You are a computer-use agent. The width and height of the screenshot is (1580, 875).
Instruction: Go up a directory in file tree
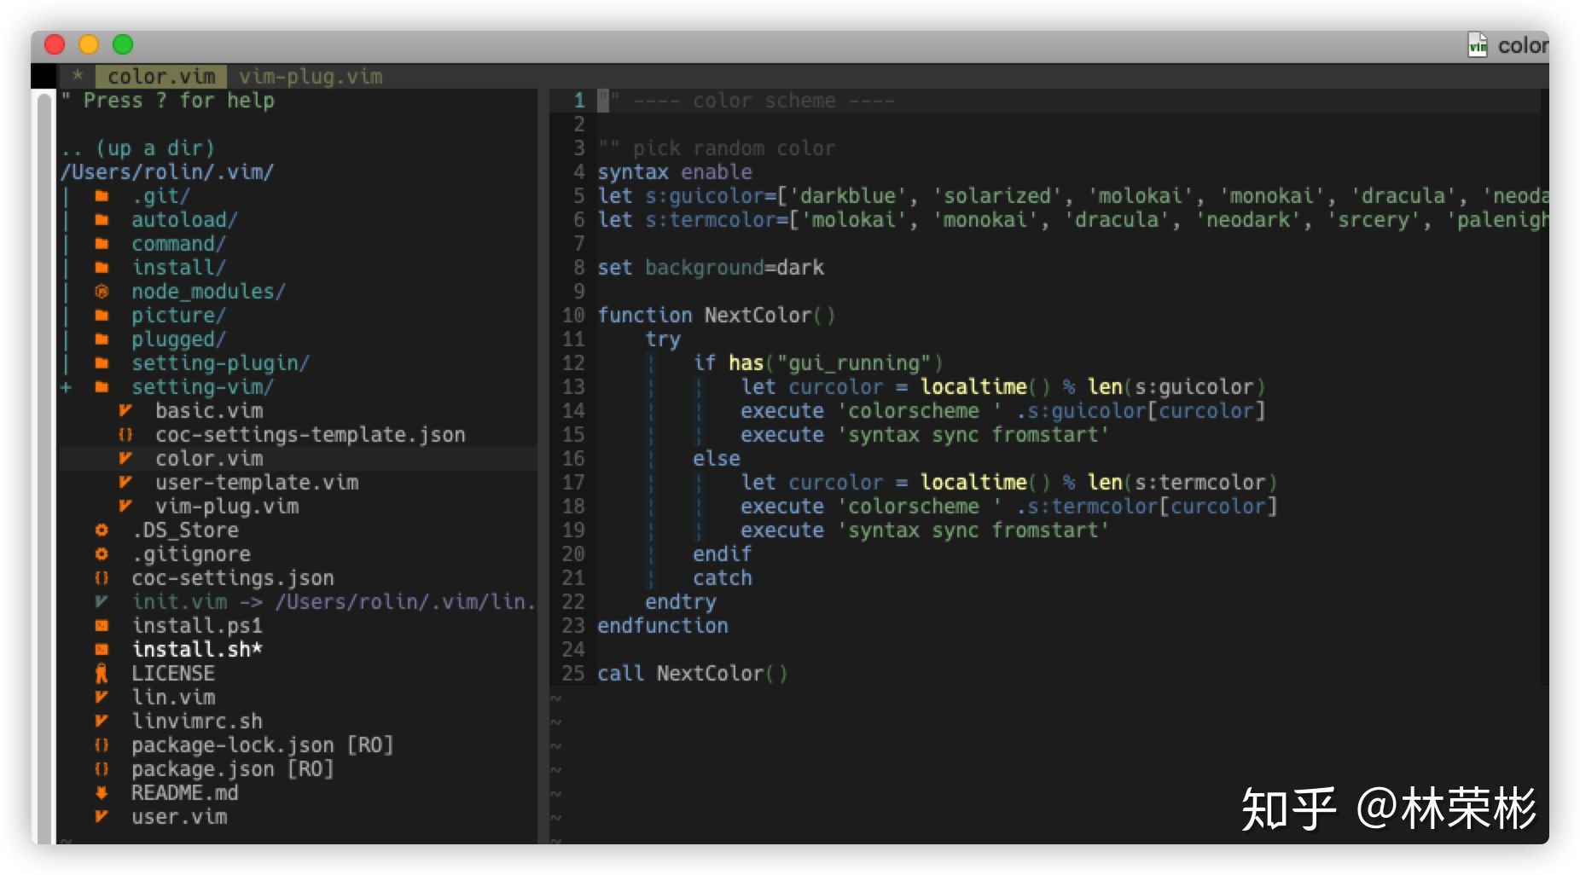tap(138, 148)
